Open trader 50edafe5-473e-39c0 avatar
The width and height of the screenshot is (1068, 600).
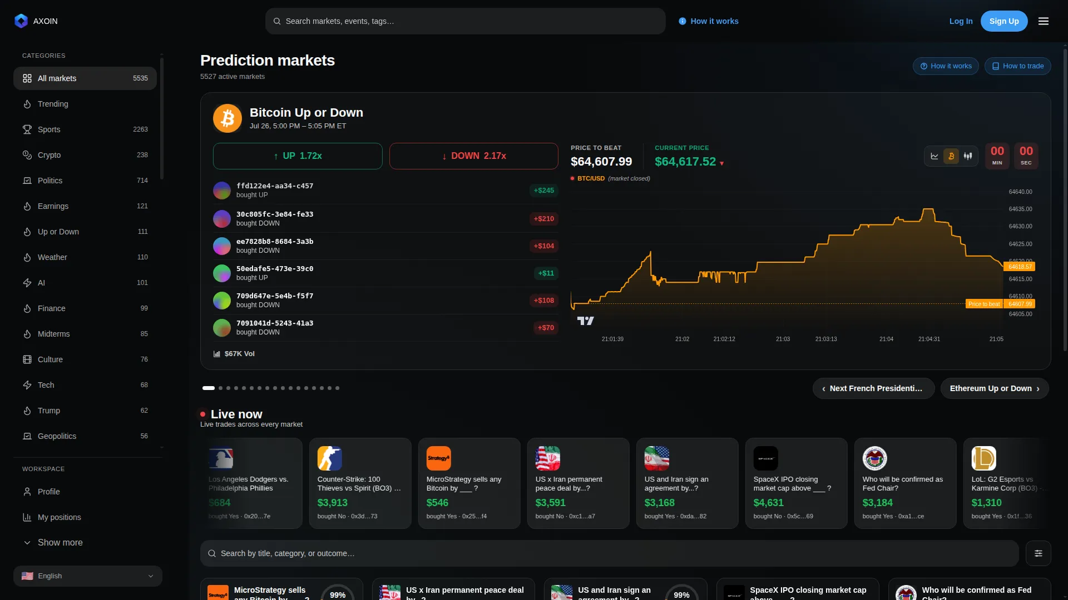[x=222, y=273]
